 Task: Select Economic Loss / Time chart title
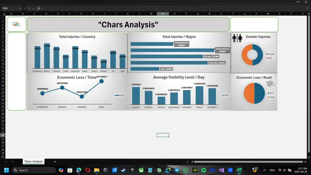[77, 77]
